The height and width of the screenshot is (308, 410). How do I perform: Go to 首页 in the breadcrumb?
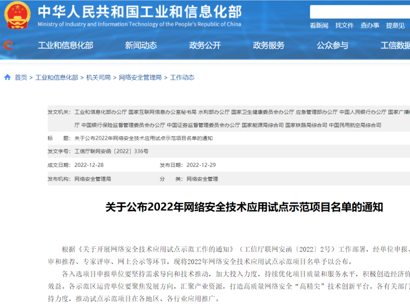21,77
